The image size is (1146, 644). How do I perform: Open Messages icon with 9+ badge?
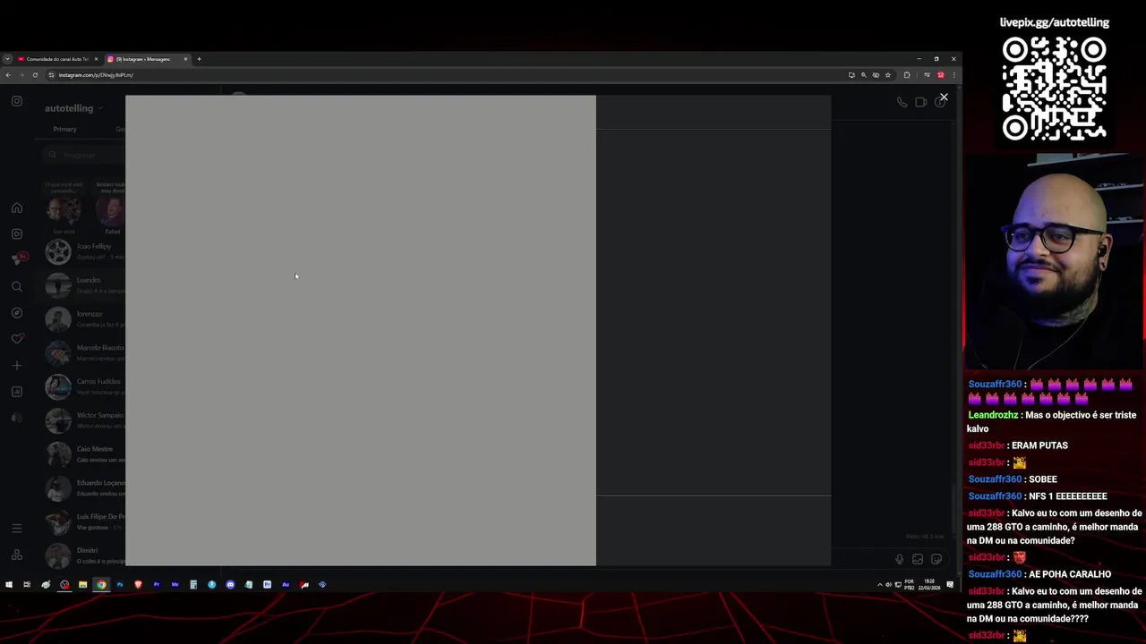pyautogui.click(x=18, y=259)
